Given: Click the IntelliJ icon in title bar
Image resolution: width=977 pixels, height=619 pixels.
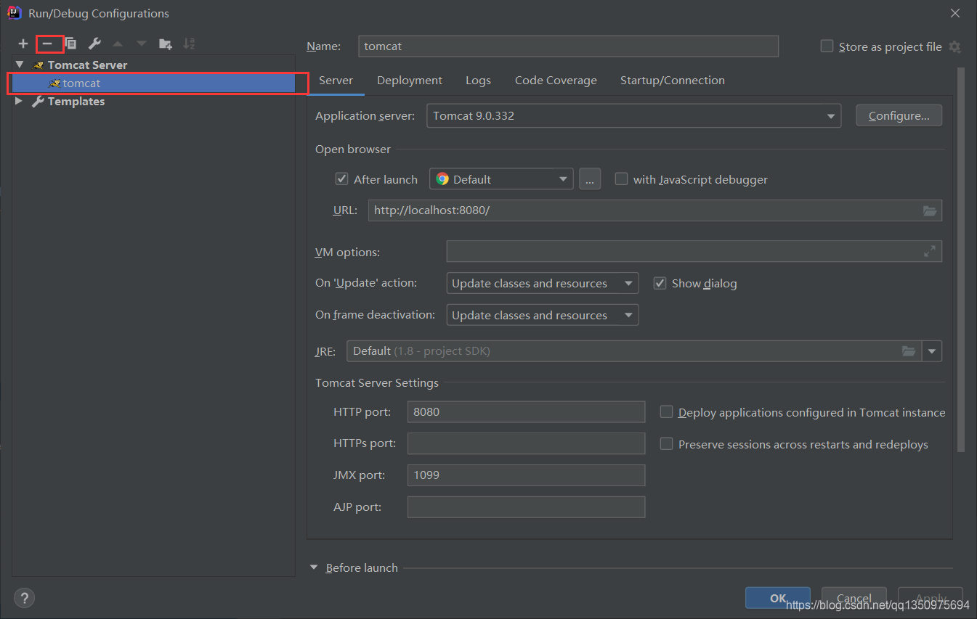Looking at the screenshot, I should click(15, 13).
